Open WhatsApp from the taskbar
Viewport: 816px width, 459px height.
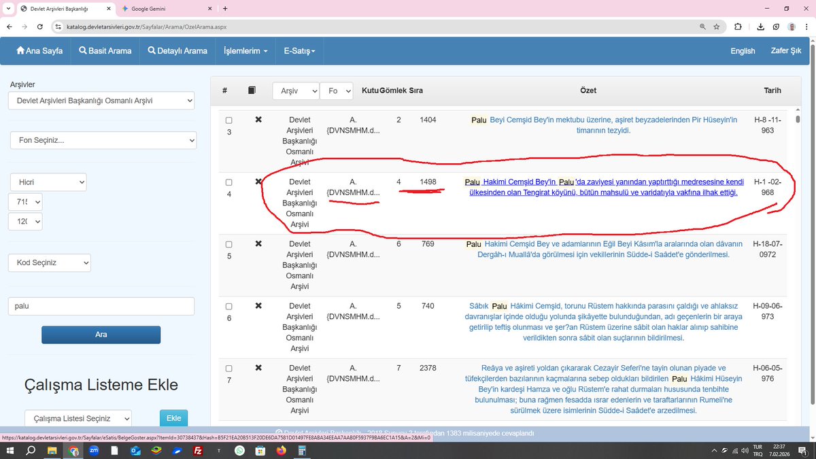[x=239, y=450]
